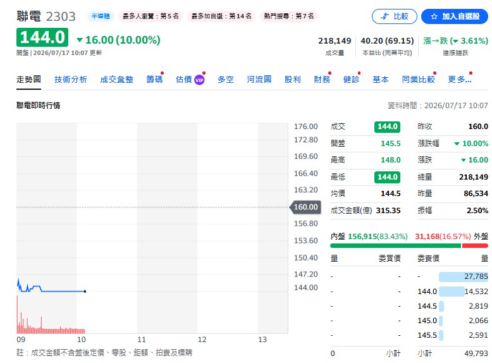Click the red volume bars at open
The height and width of the screenshot is (363, 492).
point(18,314)
